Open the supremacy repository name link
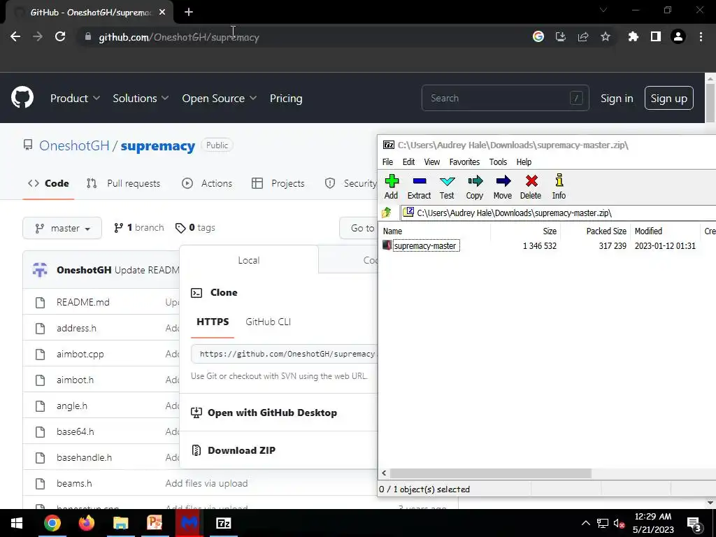This screenshot has width=716, height=537. point(158,145)
